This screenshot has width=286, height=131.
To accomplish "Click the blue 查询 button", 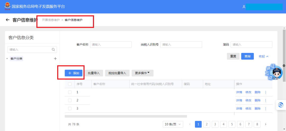I will click(248, 56).
